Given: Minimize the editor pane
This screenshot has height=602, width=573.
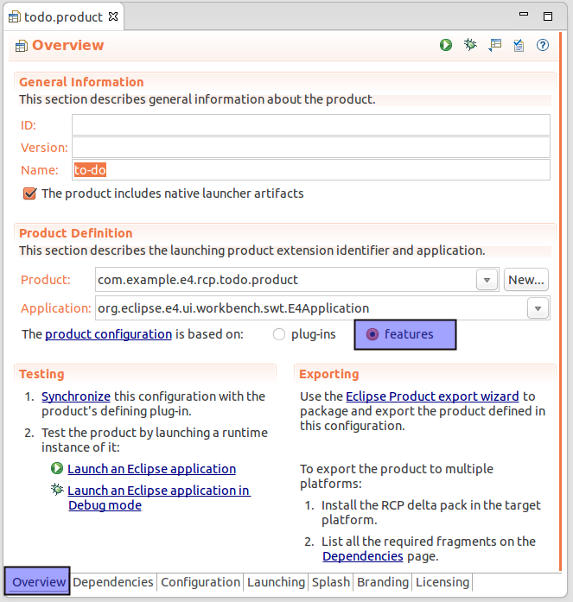Looking at the screenshot, I should [x=522, y=16].
